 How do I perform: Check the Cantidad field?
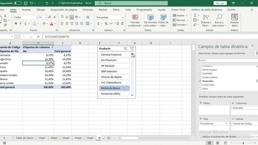click(200, 73)
